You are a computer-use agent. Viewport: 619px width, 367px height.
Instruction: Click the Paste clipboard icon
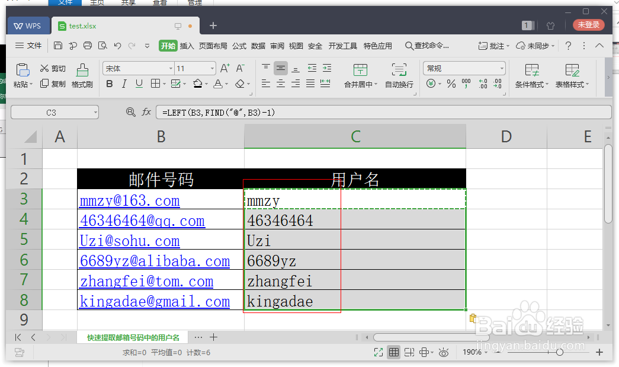23,70
